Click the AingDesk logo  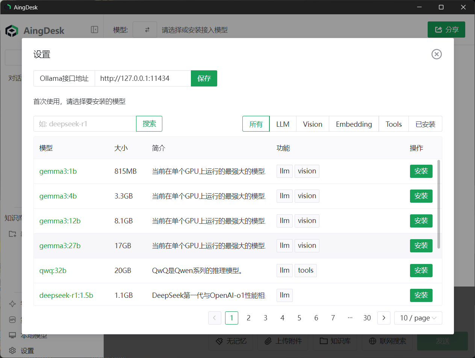11,30
